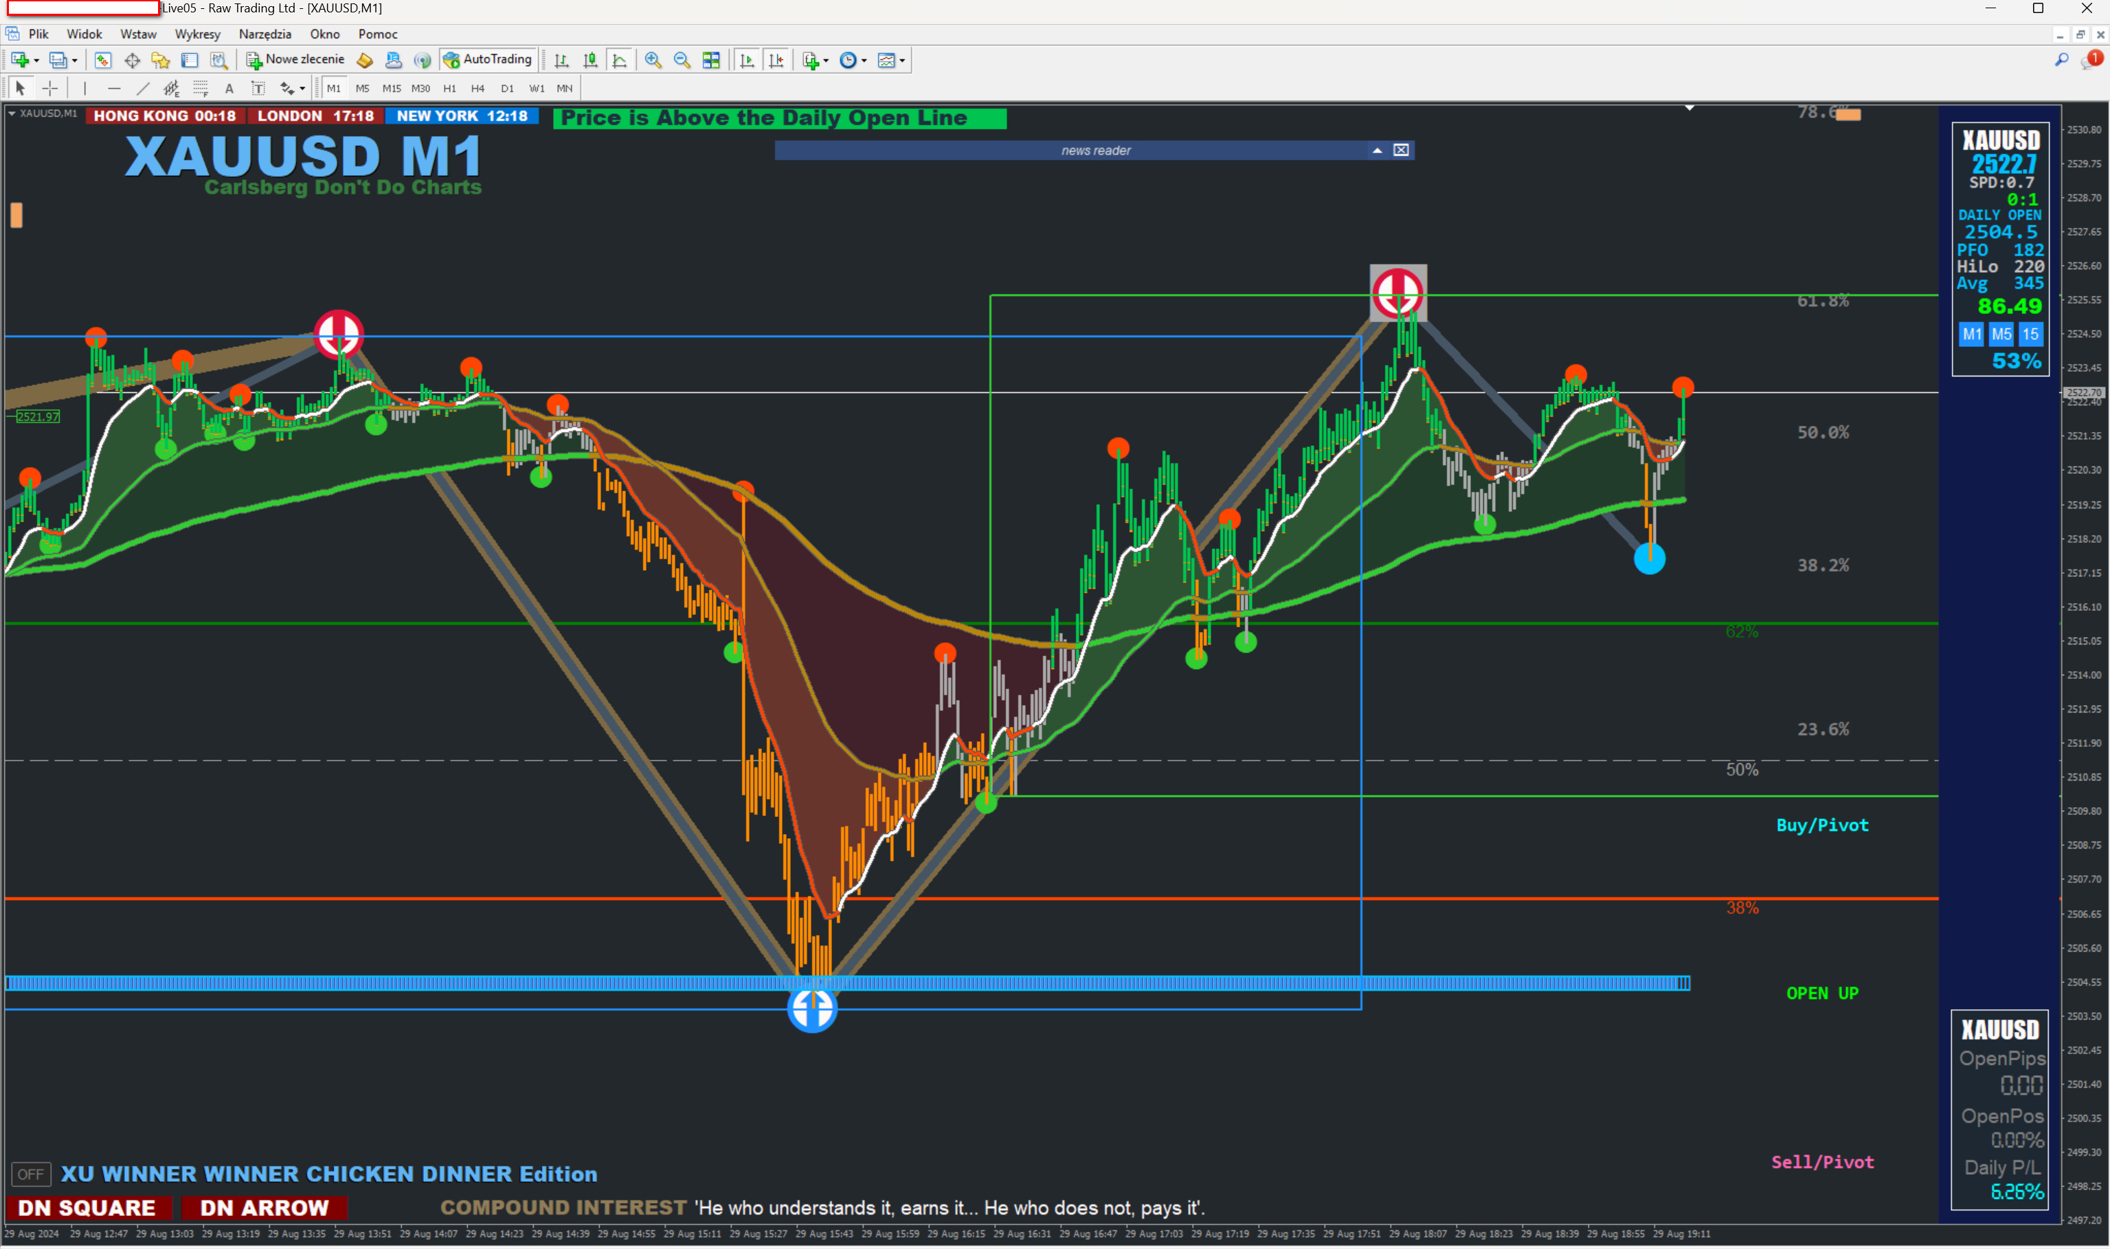Image resolution: width=2110 pixels, height=1249 pixels.
Task: Toggle AutoTrading on or off
Action: 488,60
